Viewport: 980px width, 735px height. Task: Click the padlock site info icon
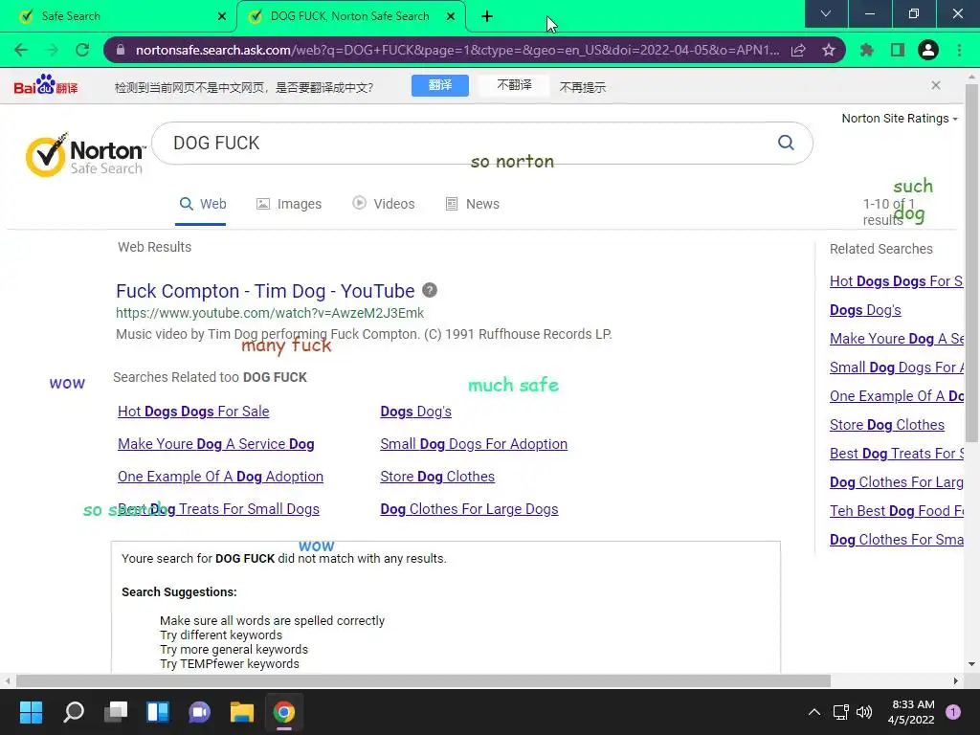121,50
